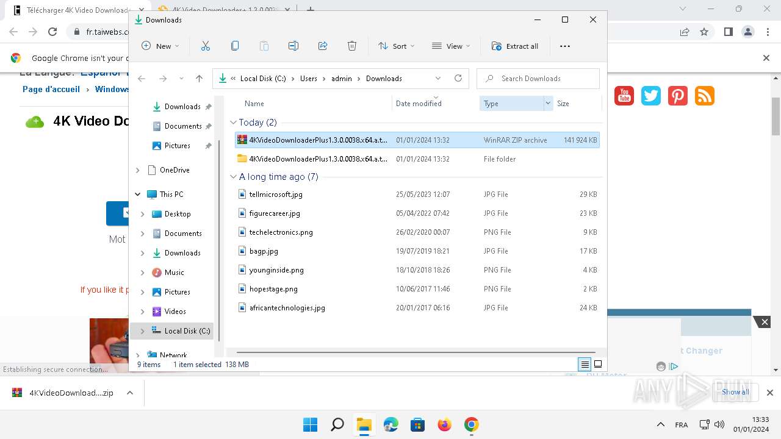Open taskbar Search magnifier
The height and width of the screenshot is (439, 781).
tap(337, 424)
